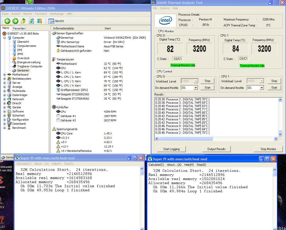
Task: Click the Seagate ST3250823AS drive icon
Action: 58,94
